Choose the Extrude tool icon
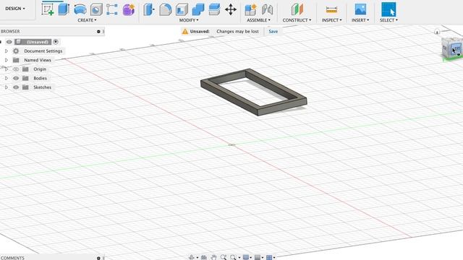This screenshot has height=260, width=463. 64,9
